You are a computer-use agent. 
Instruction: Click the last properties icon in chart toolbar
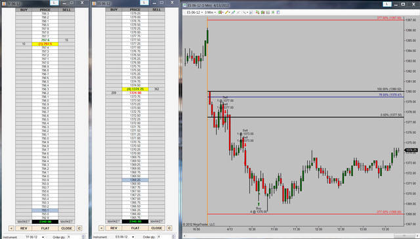(x=278, y=12)
